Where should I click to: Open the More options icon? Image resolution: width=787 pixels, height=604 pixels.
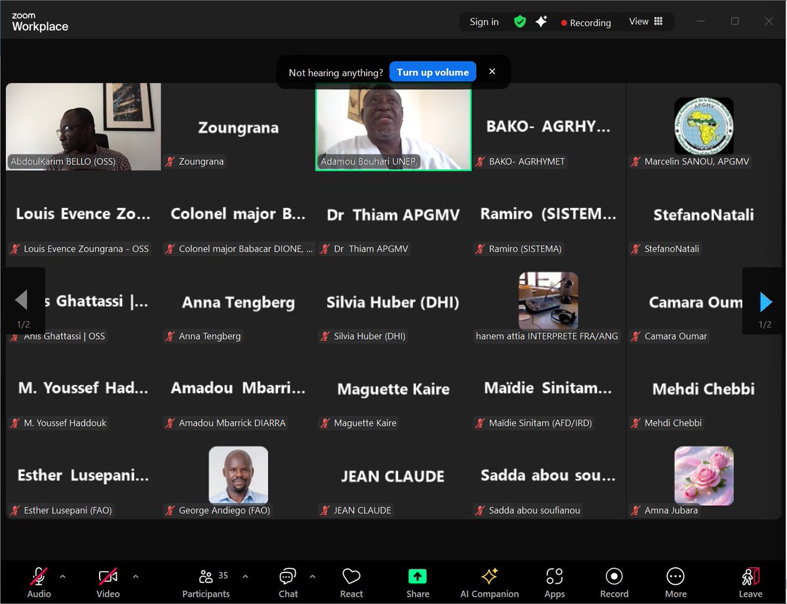[676, 576]
